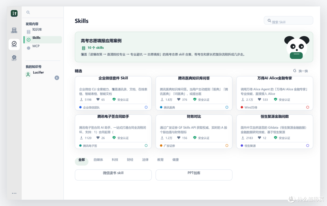Screen dimensions: 327x206
Task: Open the 腾讯医典知识库问答 card
Action: [x=194, y=93]
